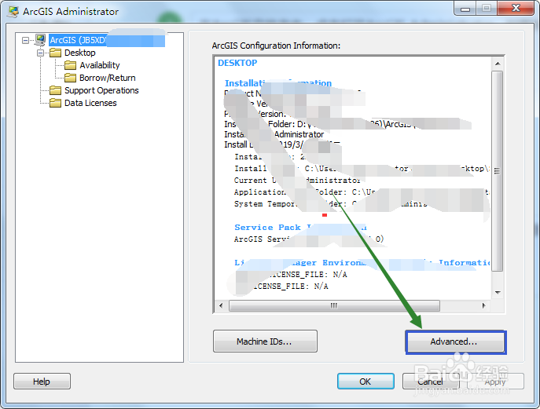Click the vertical scrollbar up arrow
This screenshot has width=540, height=409.
498,64
